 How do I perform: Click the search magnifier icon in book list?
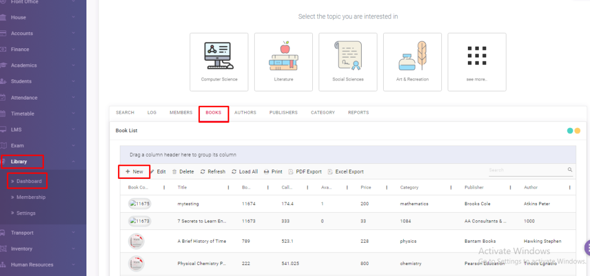570,170
